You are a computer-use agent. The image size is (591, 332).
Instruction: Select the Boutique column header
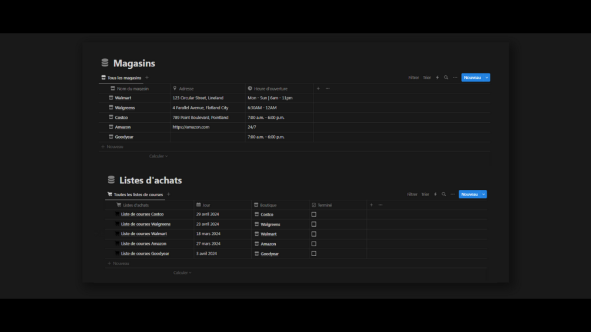tap(265, 205)
